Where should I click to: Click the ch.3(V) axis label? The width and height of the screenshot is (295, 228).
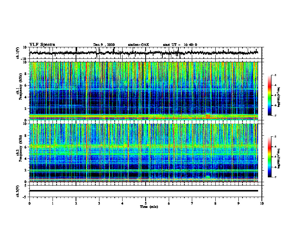18,191
